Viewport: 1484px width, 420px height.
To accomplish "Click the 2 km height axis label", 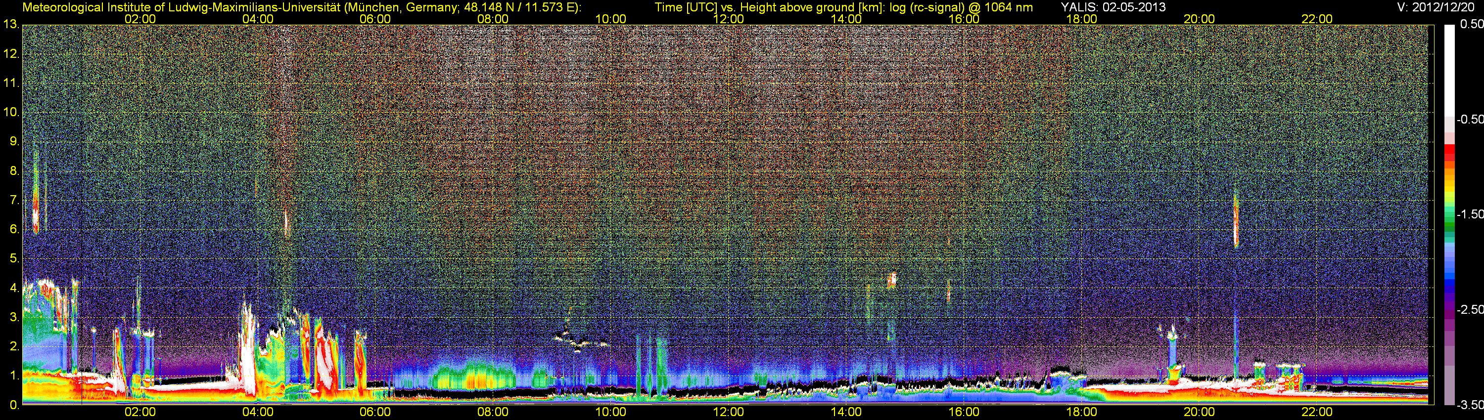I will point(13,346).
